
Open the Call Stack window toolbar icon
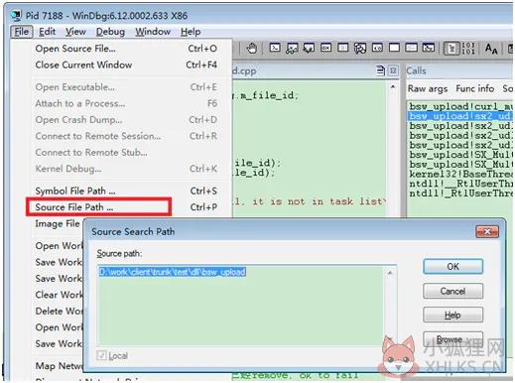click(360, 49)
